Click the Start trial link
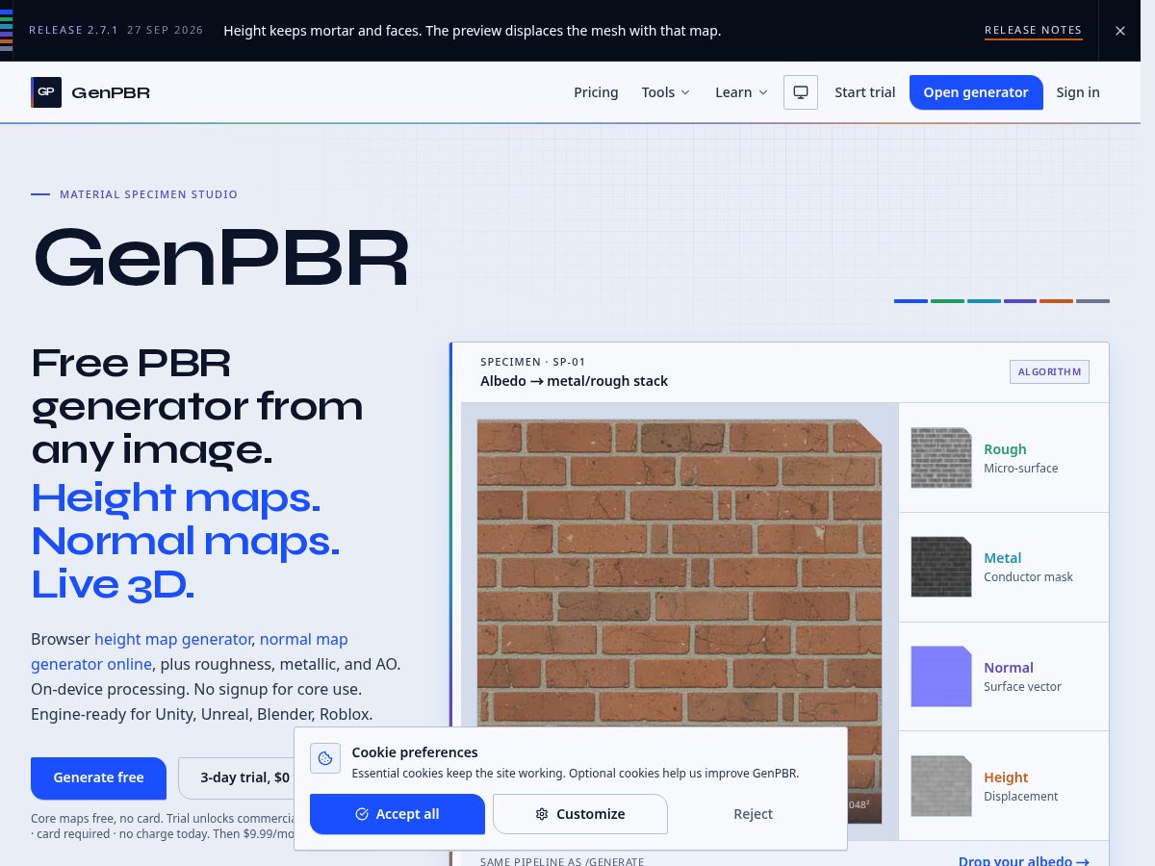 [x=864, y=92]
